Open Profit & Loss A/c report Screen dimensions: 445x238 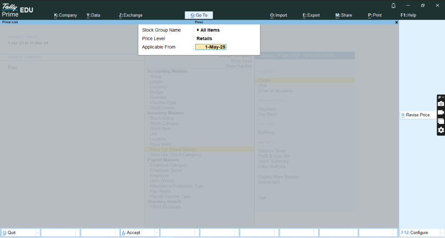[274, 156]
